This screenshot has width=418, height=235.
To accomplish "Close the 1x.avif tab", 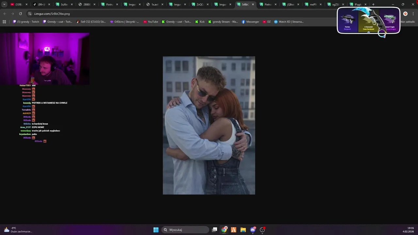I will pos(162,5).
